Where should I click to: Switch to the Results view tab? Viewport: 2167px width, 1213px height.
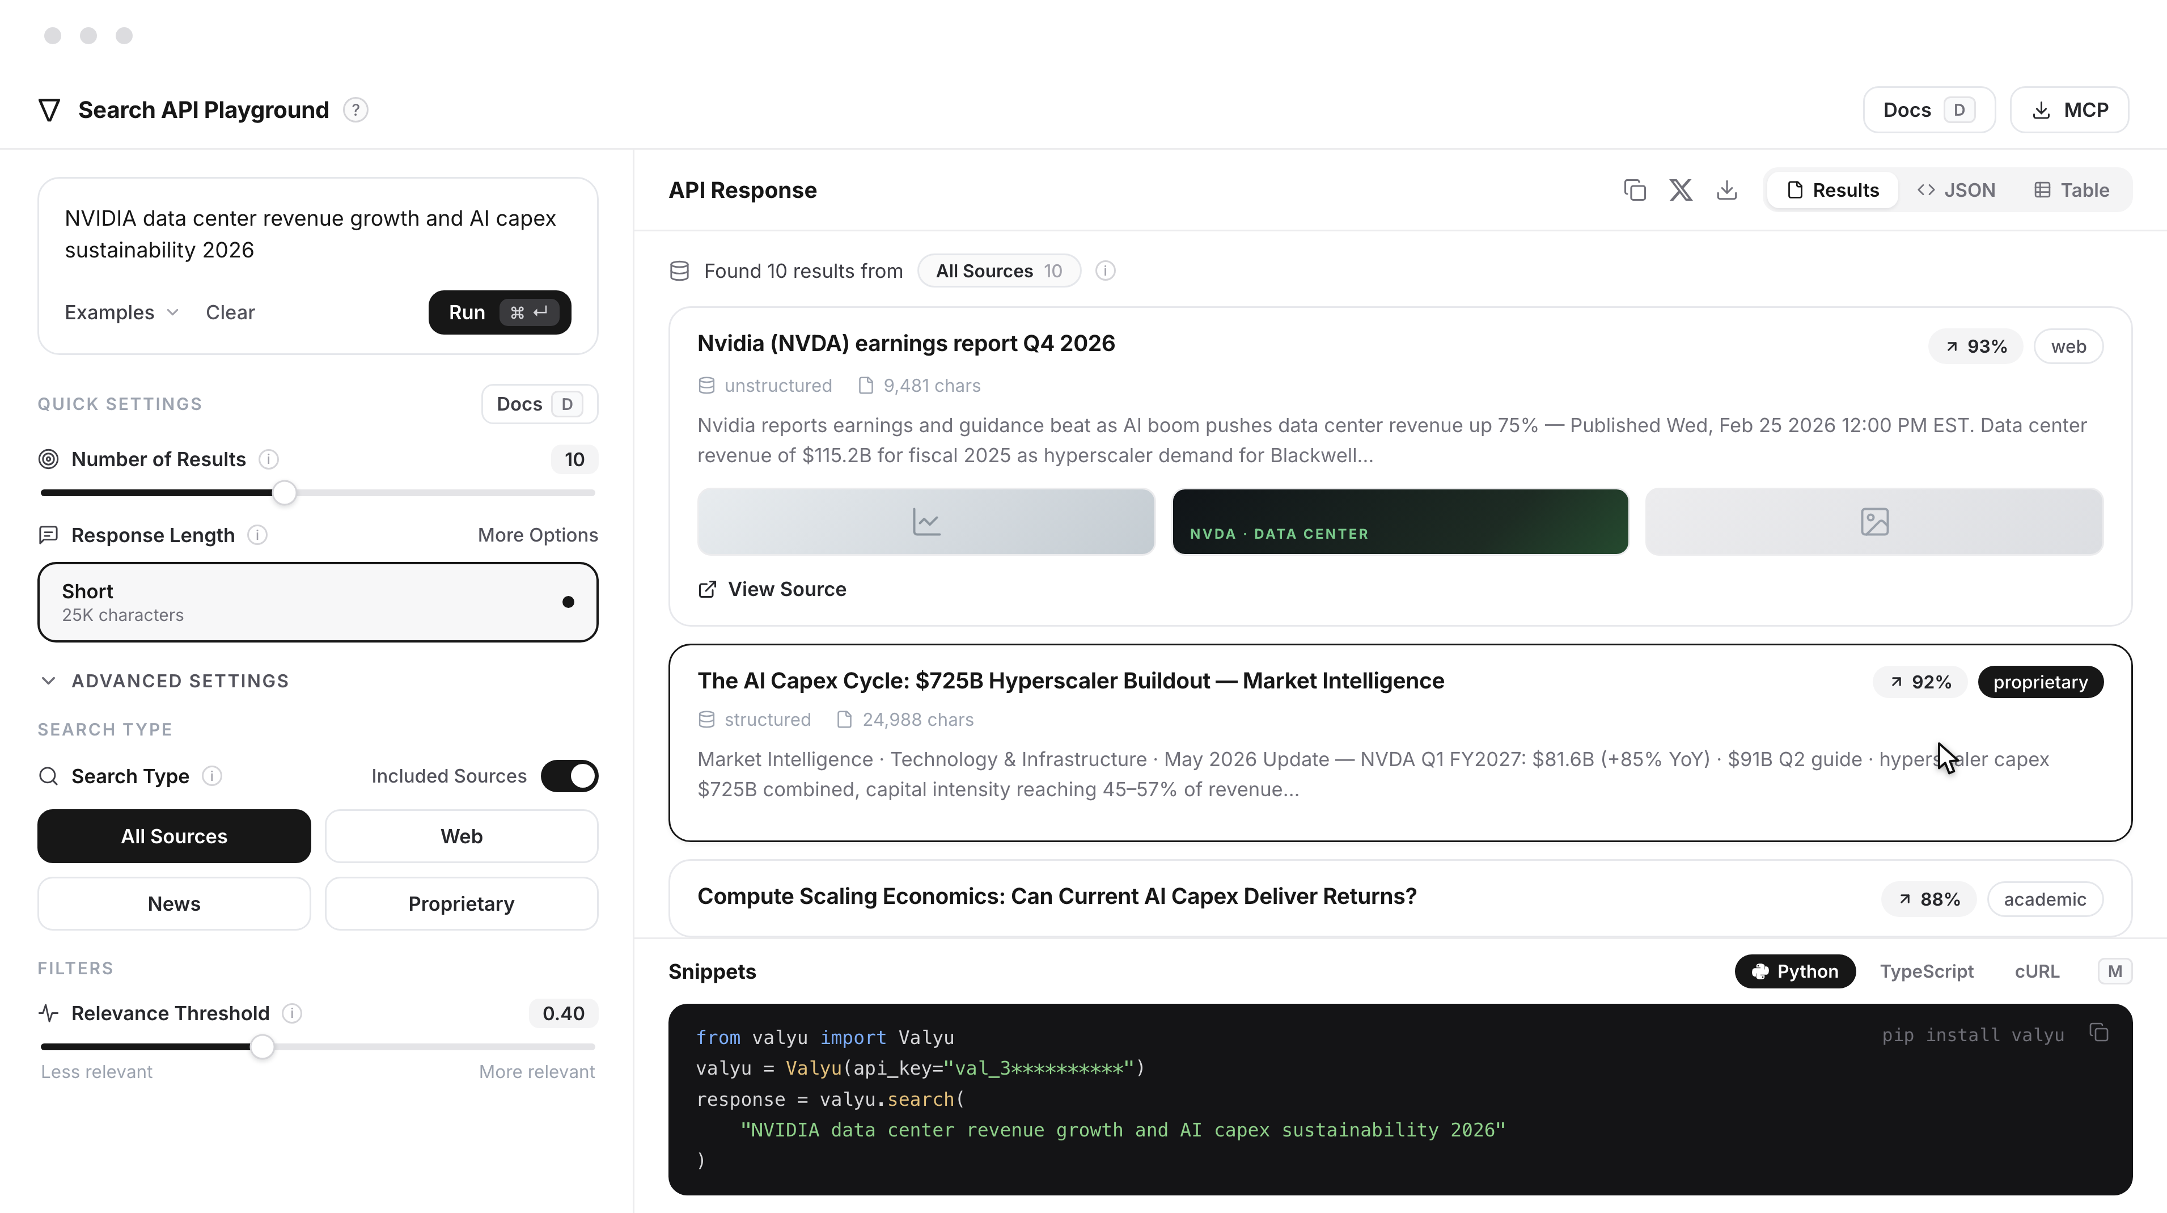[1832, 190]
